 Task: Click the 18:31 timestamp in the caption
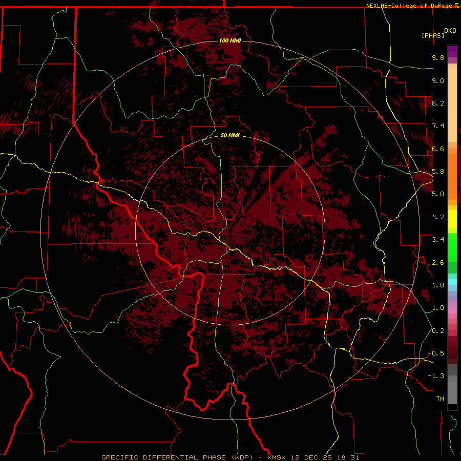pyautogui.click(x=348, y=457)
